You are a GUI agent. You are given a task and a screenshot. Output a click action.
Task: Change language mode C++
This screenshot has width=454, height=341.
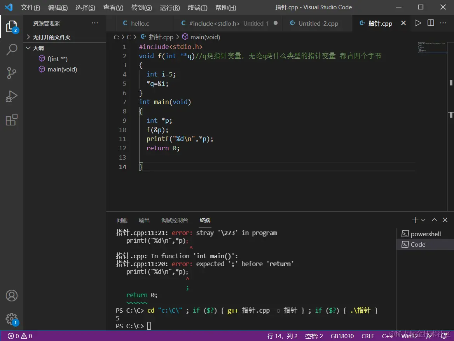click(388, 336)
